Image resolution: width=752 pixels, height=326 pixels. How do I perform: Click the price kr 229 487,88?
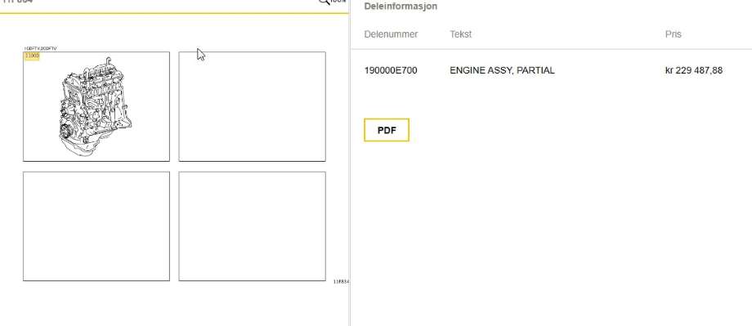pos(694,70)
